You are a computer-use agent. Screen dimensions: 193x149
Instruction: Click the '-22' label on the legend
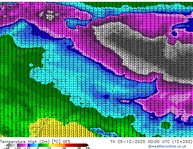[18, 148]
